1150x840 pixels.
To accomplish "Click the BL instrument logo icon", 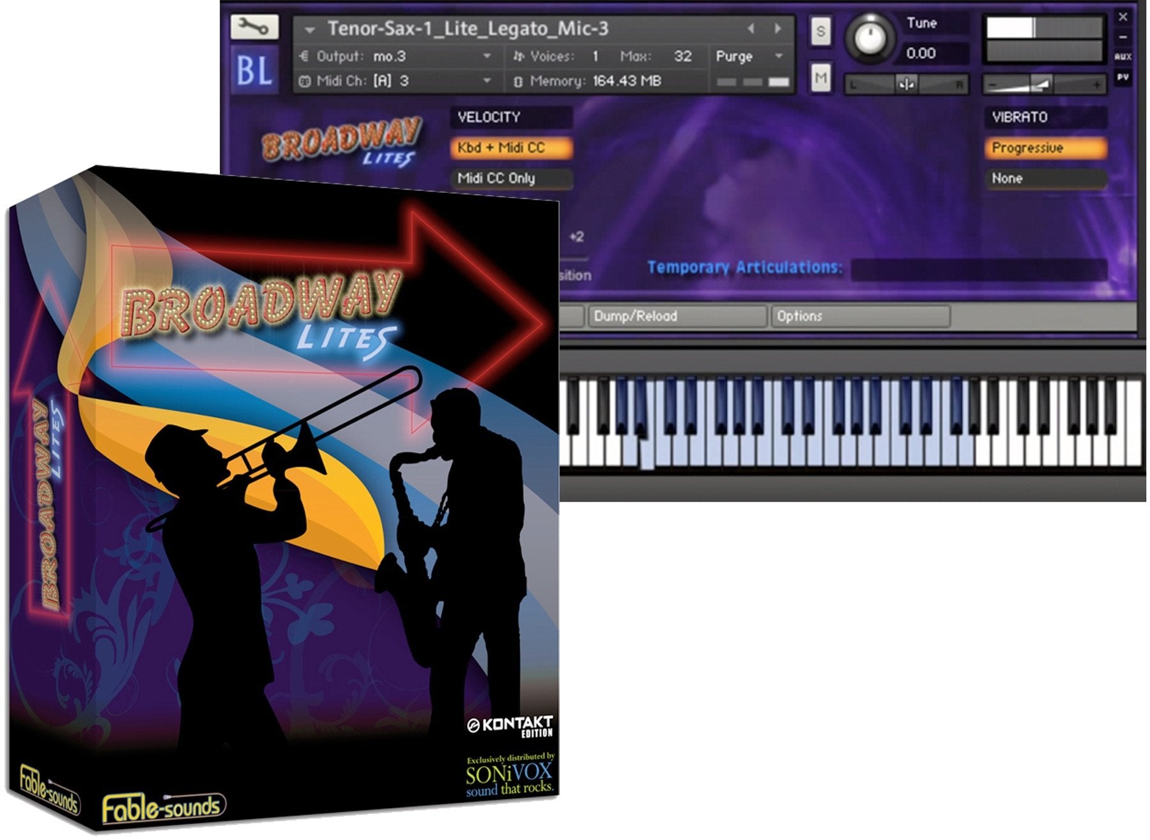I will 254,70.
